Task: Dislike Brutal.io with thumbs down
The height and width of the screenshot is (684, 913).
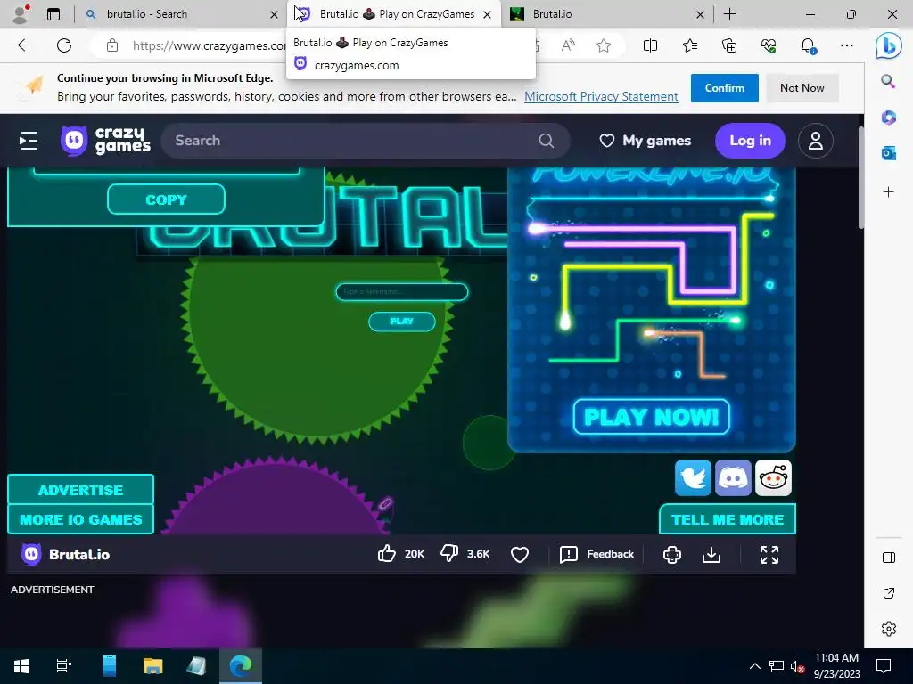Action: [x=449, y=554]
